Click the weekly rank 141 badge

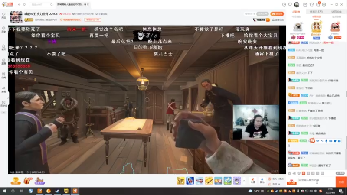click(92, 19)
